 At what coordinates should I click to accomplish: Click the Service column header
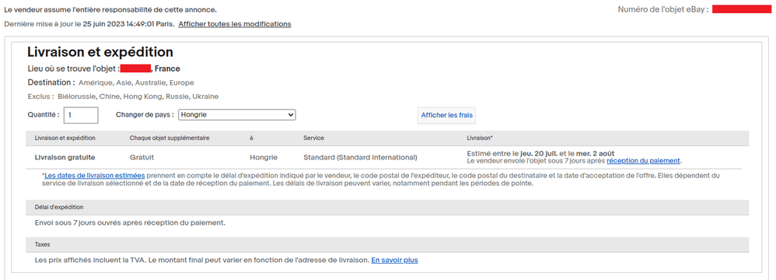(314, 138)
